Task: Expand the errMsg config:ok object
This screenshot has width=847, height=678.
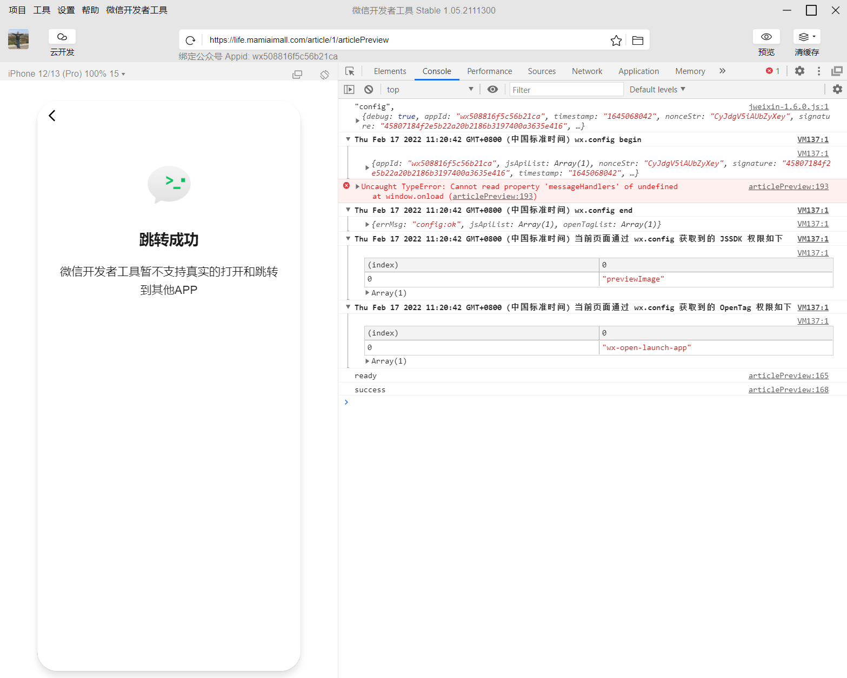Action: pyautogui.click(x=368, y=224)
